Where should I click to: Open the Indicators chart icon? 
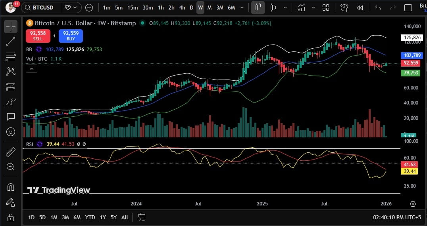(x=302, y=8)
